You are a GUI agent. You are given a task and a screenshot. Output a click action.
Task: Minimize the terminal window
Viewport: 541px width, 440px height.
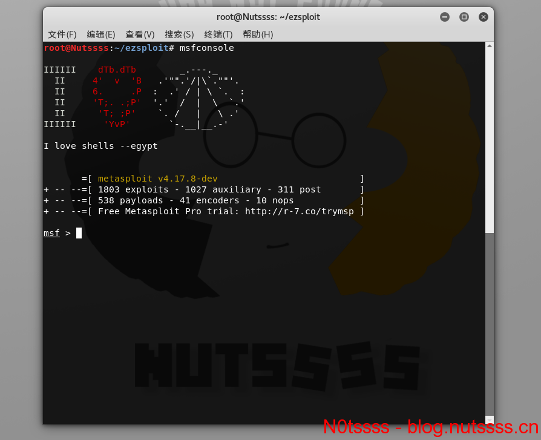click(445, 17)
